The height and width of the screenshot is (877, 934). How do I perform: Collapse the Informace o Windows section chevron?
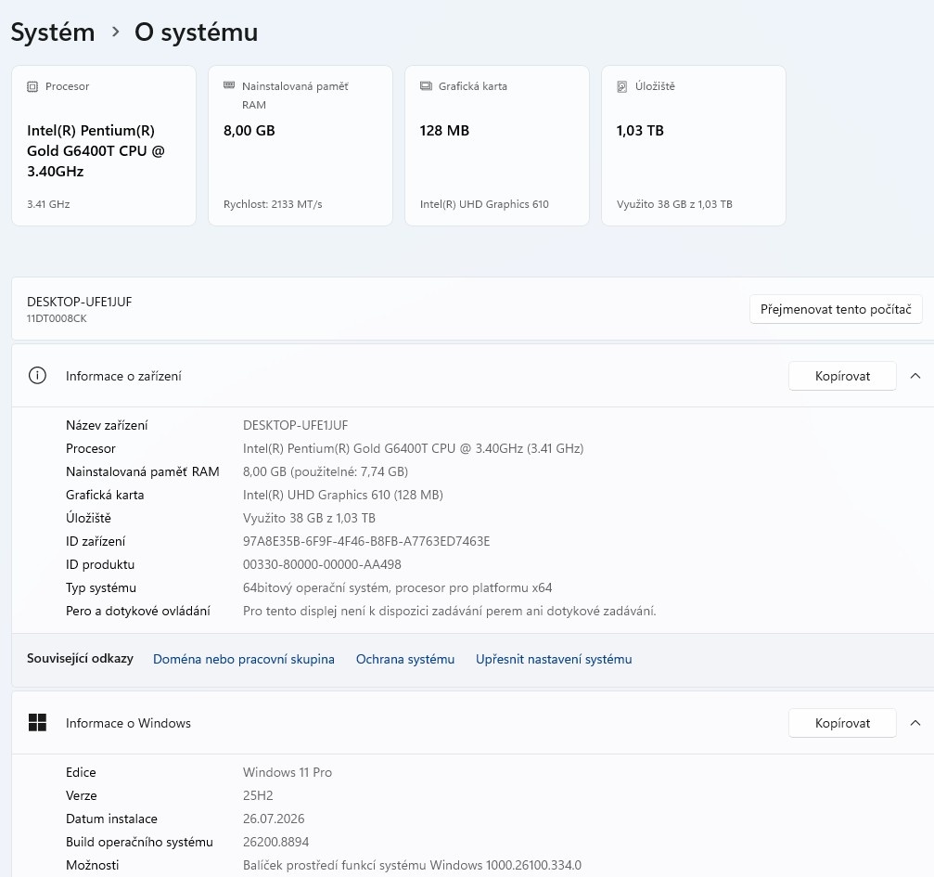pos(915,723)
